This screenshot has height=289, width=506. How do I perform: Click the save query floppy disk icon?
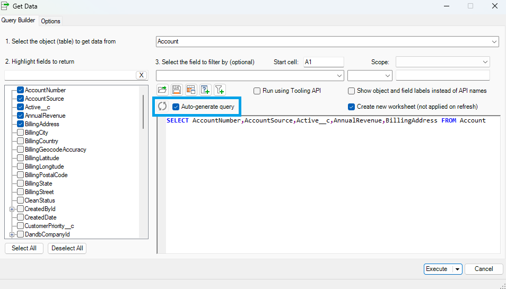177,90
